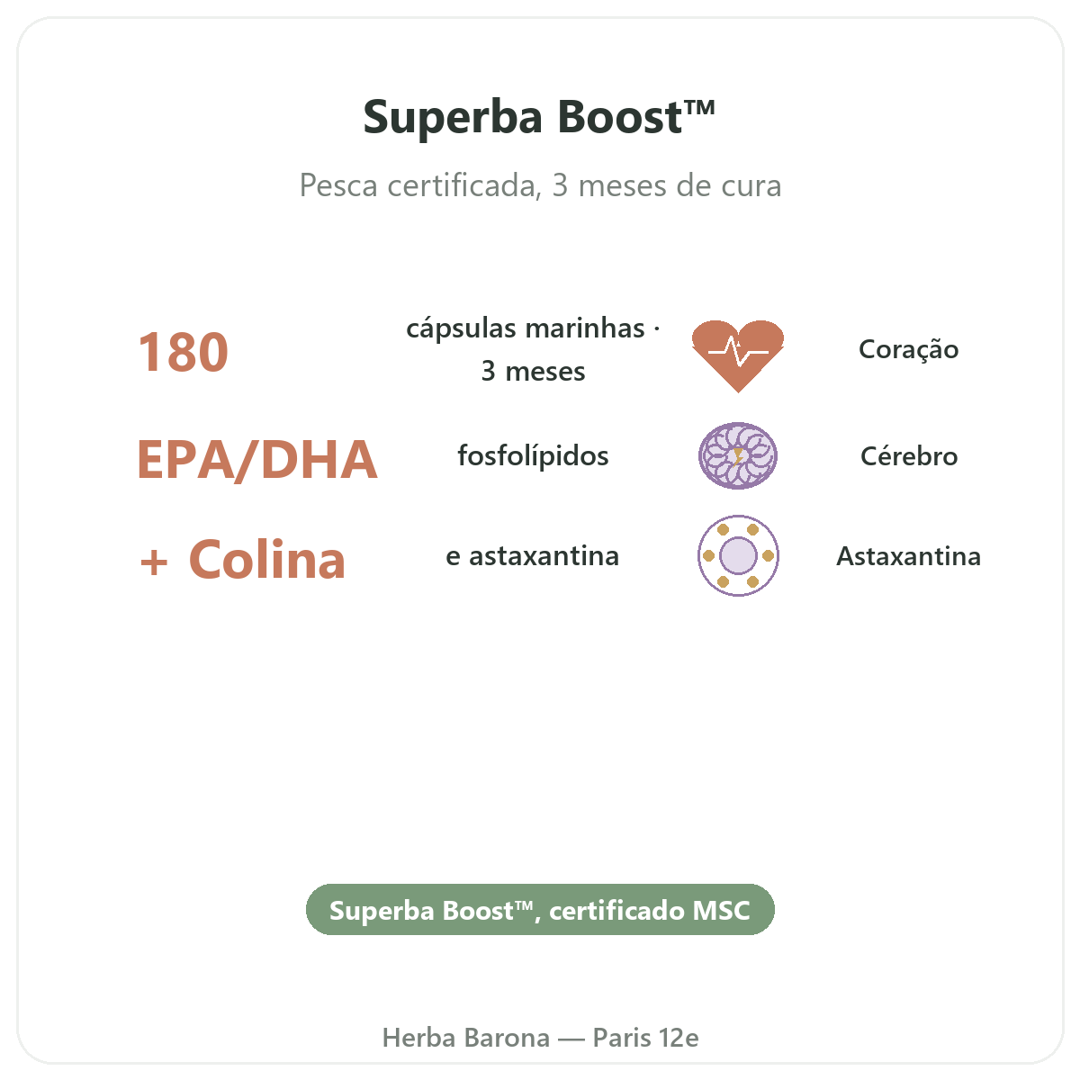Click the Superba Boost title heading
The image size is (1080, 1080).
(x=540, y=117)
